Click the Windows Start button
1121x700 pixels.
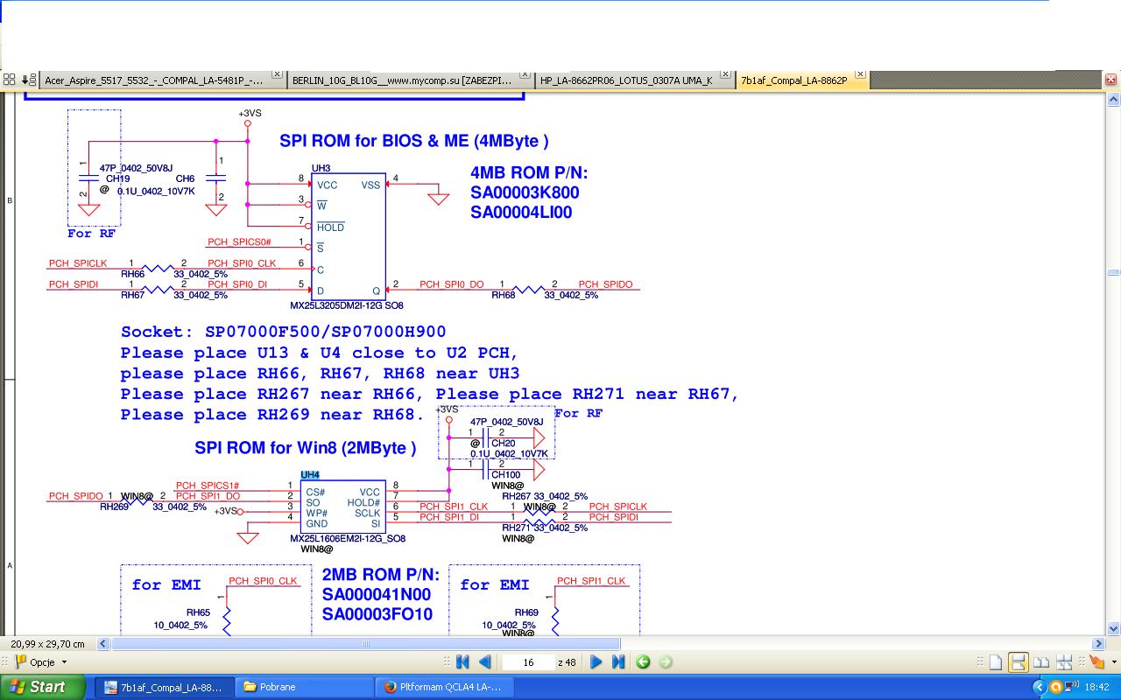44,687
